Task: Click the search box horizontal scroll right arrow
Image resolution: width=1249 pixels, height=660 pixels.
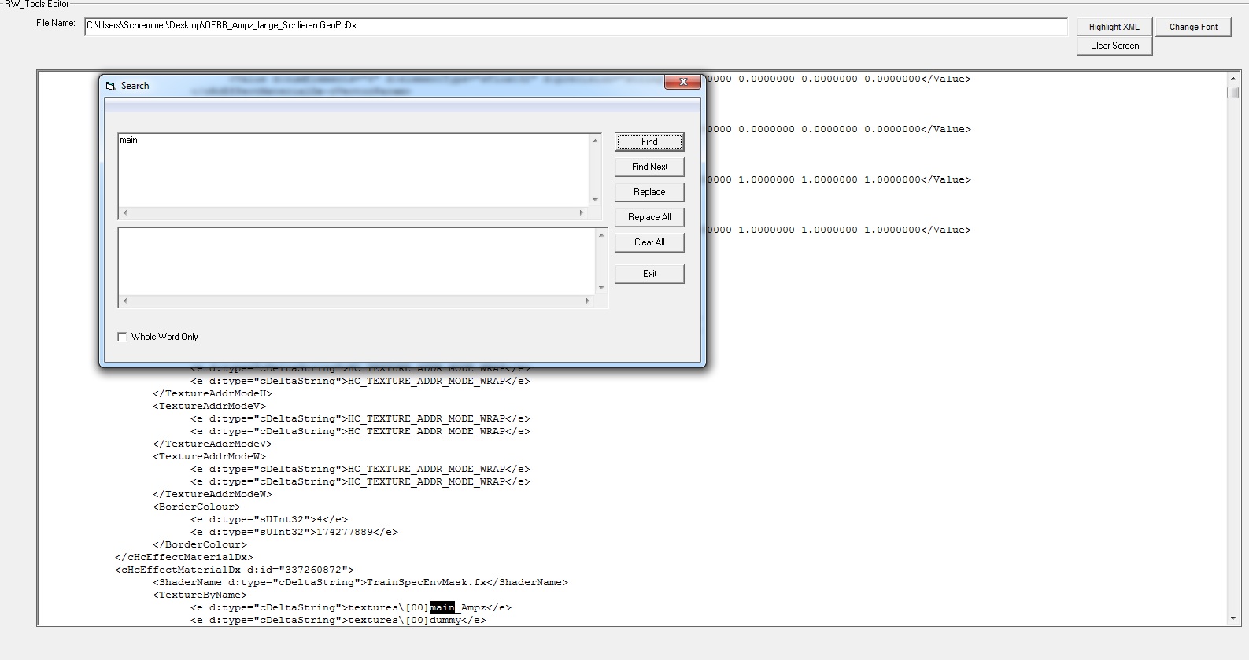Action: pos(582,213)
